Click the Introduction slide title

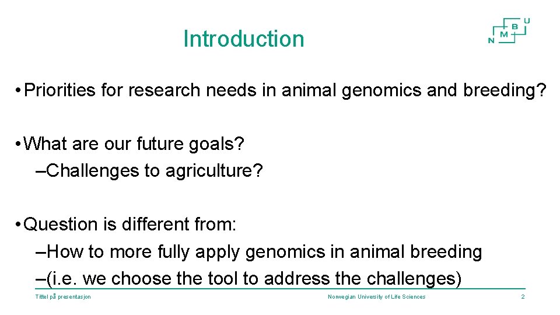(x=243, y=39)
